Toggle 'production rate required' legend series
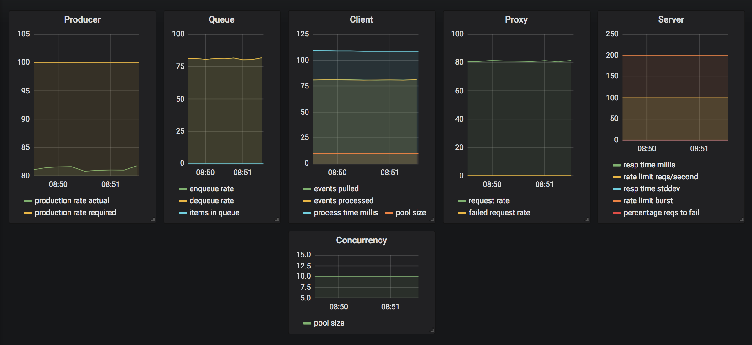The width and height of the screenshot is (752, 345). tap(75, 213)
